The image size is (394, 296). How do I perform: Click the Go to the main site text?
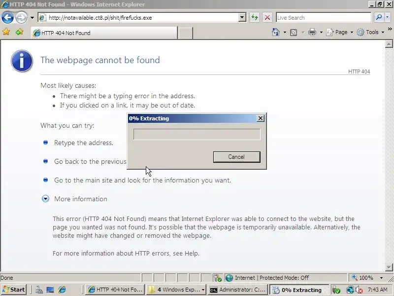[142, 180]
